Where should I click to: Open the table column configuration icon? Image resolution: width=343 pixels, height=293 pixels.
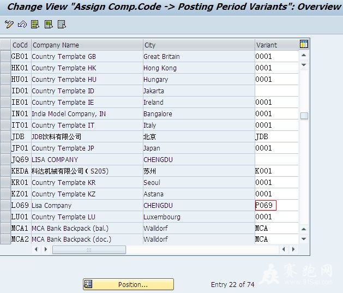[x=304, y=44]
